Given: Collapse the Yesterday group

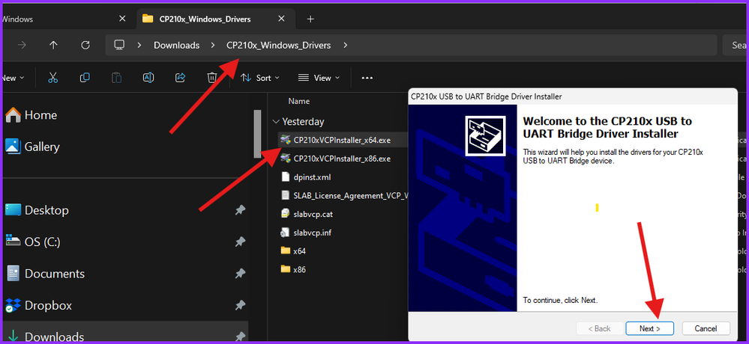Looking at the screenshot, I should pyautogui.click(x=276, y=121).
